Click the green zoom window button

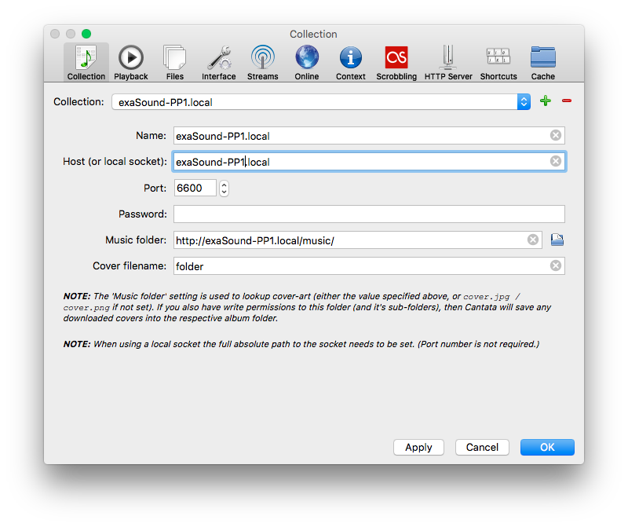(x=86, y=34)
